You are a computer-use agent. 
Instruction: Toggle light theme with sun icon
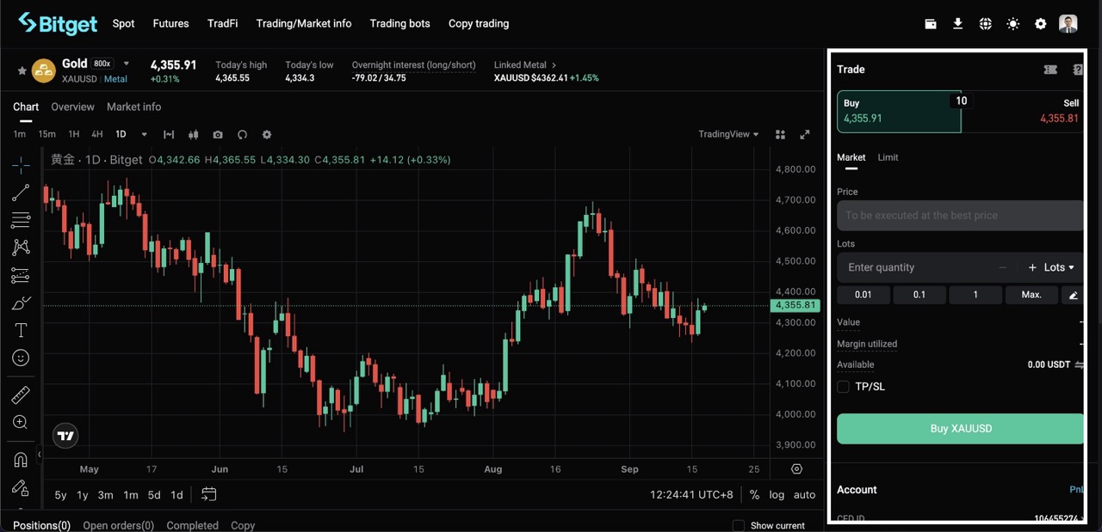1013,24
